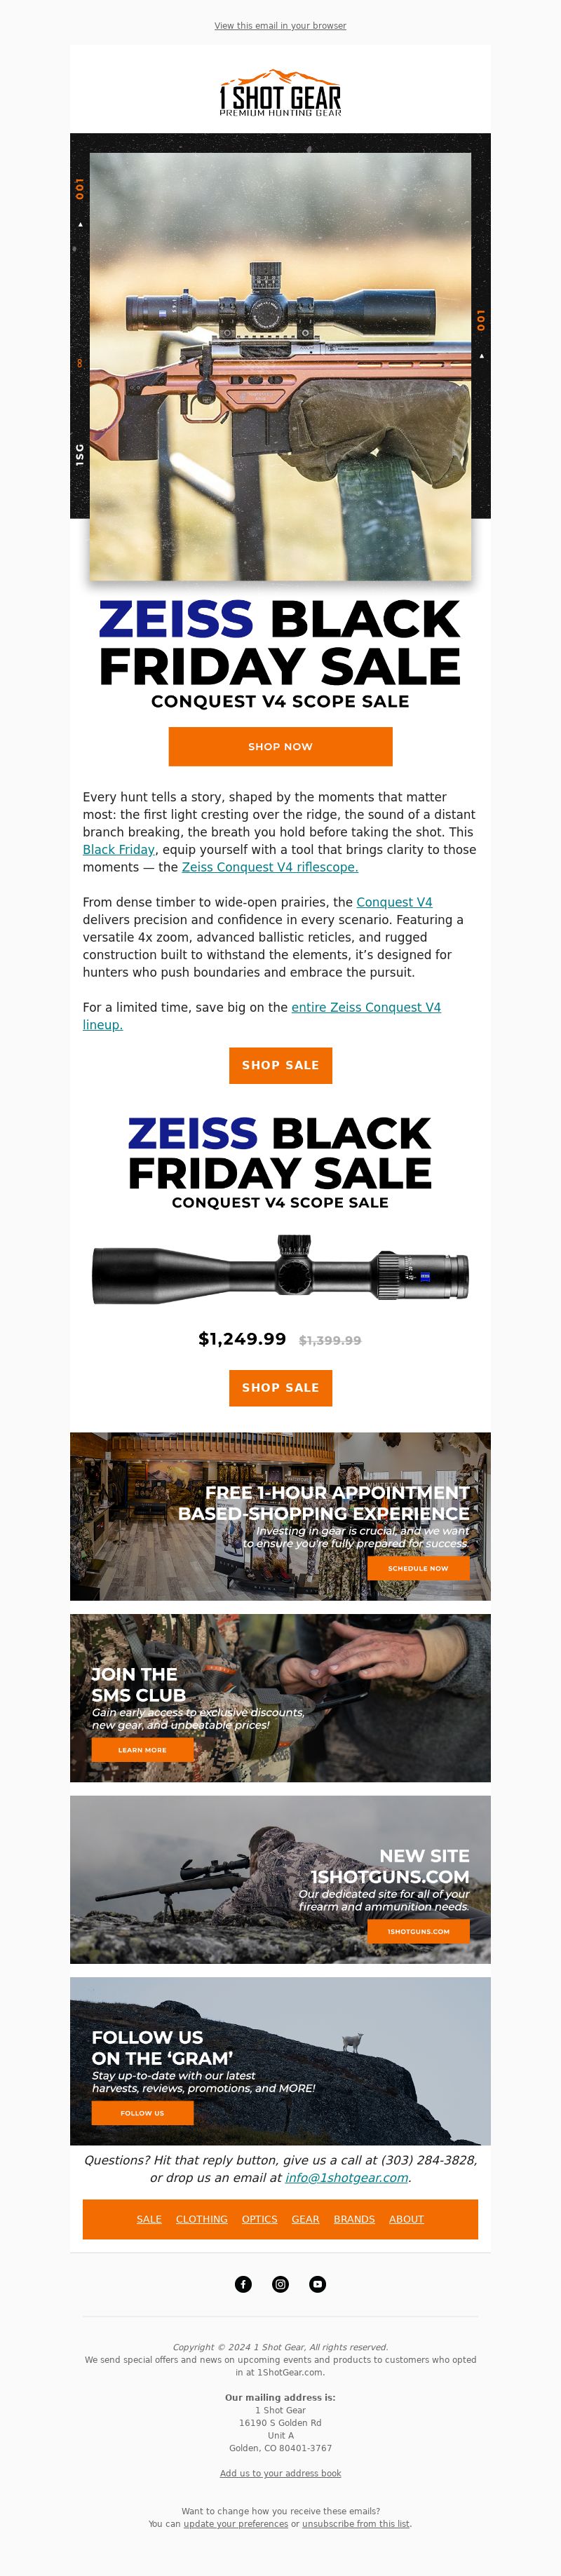Screen dimensions: 561x2576
Task: Open the SALE menu link
Action: tap(149, 2219)
